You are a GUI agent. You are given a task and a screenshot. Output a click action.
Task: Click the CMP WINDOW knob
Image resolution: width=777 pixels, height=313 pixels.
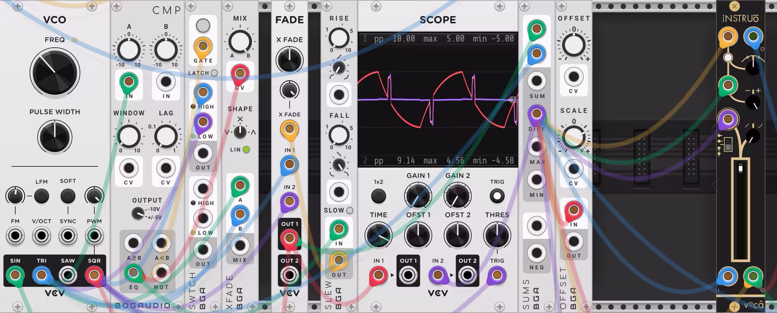pyautogui.click(x=129, y=136)
